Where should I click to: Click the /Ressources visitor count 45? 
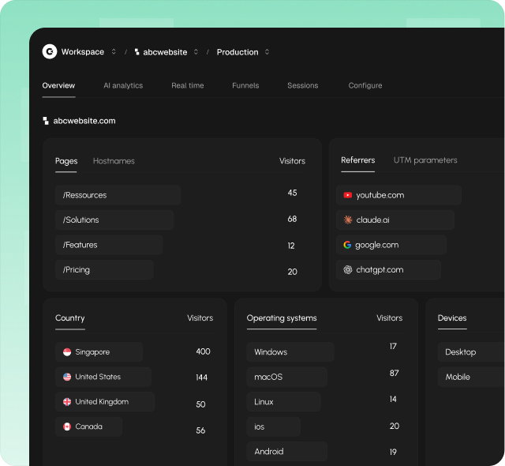click(x=293, y=193)
